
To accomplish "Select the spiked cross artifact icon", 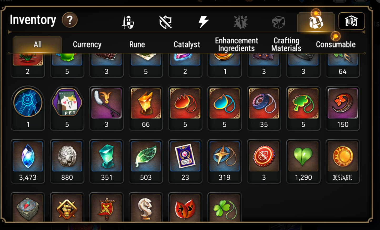I will 241,22.
